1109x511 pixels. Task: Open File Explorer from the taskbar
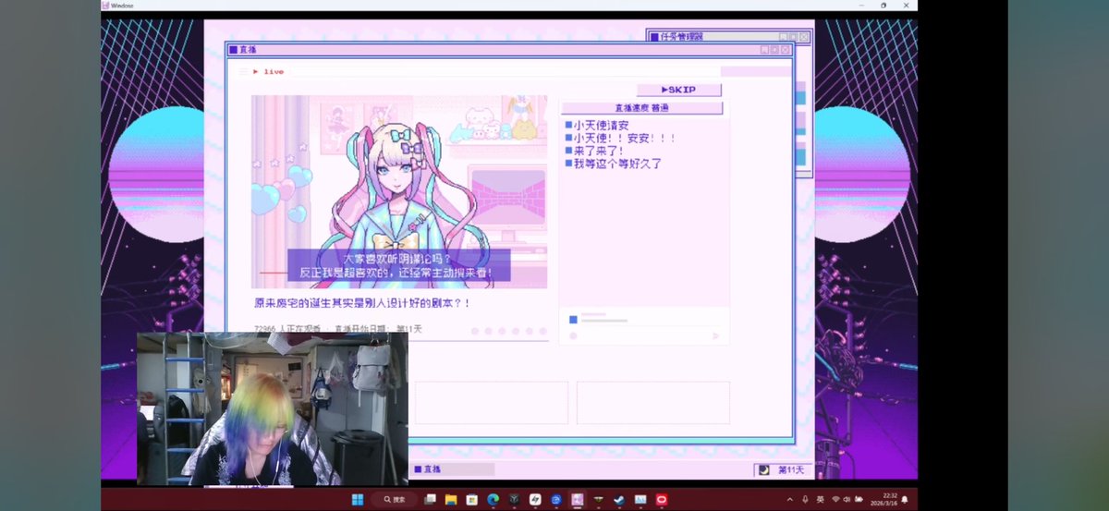(x=451, y=499)
